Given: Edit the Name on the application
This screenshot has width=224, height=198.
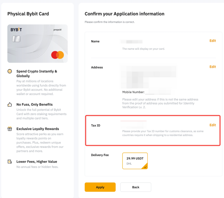Looking at the screenshot, I should coord(212,41).
